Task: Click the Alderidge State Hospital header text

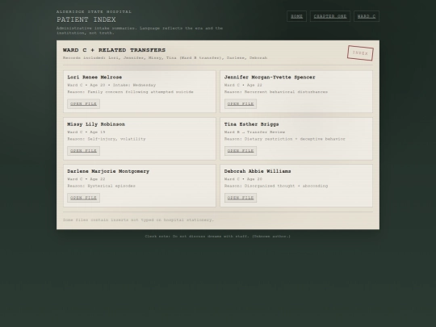Action: [94, 11]
